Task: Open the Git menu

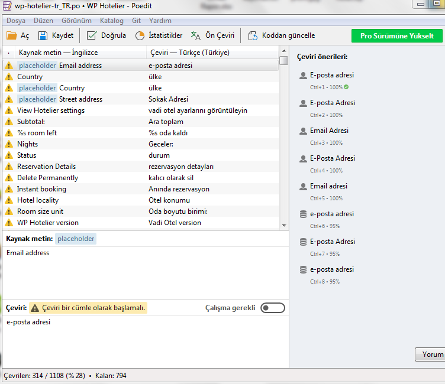Action: pos(136,21)
